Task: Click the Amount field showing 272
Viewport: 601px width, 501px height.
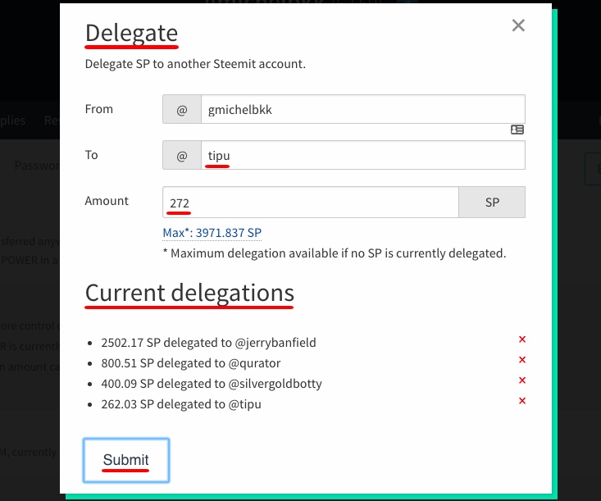Action: (311, 203)
